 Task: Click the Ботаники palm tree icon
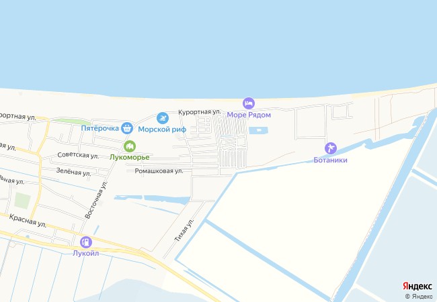pyautogui.click(x=331, y=148)
